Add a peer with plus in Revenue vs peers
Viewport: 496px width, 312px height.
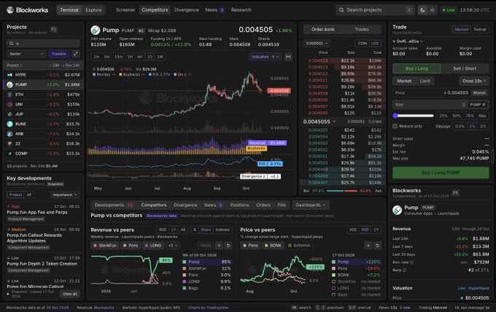tap(220, 246)
